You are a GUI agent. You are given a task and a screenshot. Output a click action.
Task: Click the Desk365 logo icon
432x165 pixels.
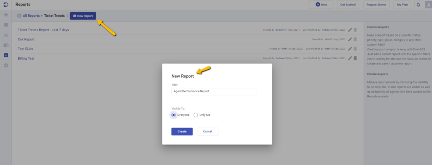[x=6, y=5]
